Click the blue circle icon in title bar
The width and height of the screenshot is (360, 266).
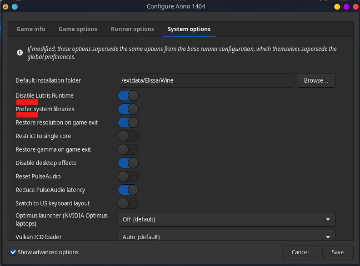click(15, 7)
